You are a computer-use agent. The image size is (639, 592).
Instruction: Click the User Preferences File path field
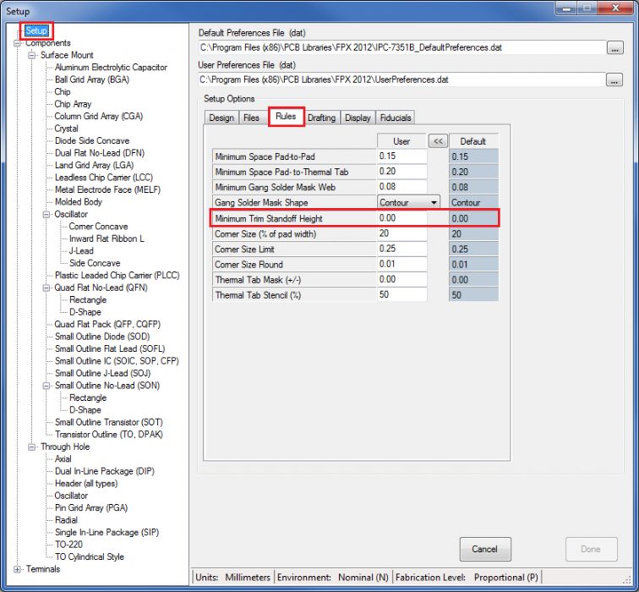click(x=401, y=79)
